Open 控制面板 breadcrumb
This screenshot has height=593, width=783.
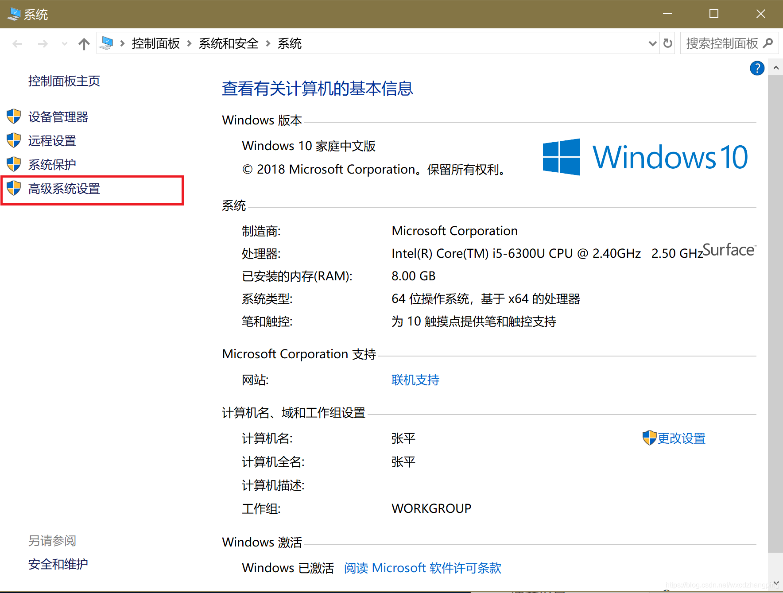click(156, 43)
